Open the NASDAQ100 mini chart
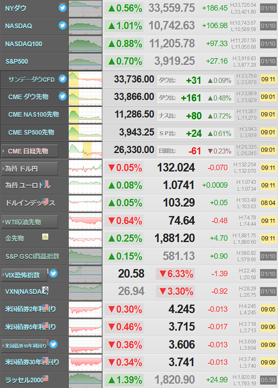278x388 pixels. click(85, 44)
